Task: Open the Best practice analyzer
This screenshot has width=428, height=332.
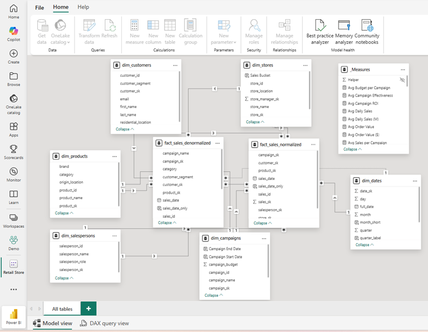Action: [320, 31]
